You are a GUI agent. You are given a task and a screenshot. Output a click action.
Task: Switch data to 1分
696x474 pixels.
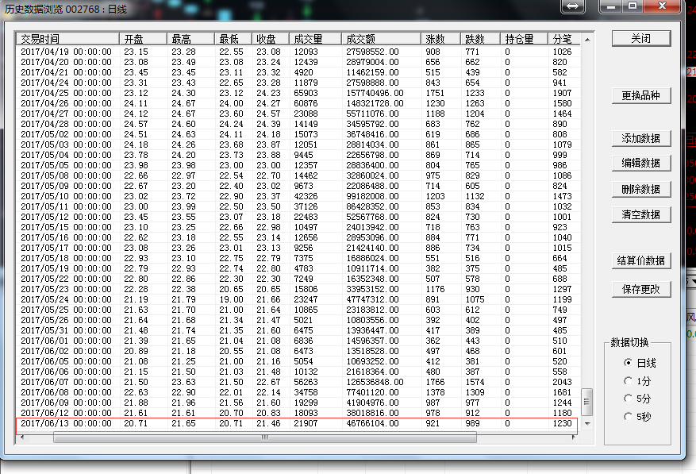pos(637,381)
